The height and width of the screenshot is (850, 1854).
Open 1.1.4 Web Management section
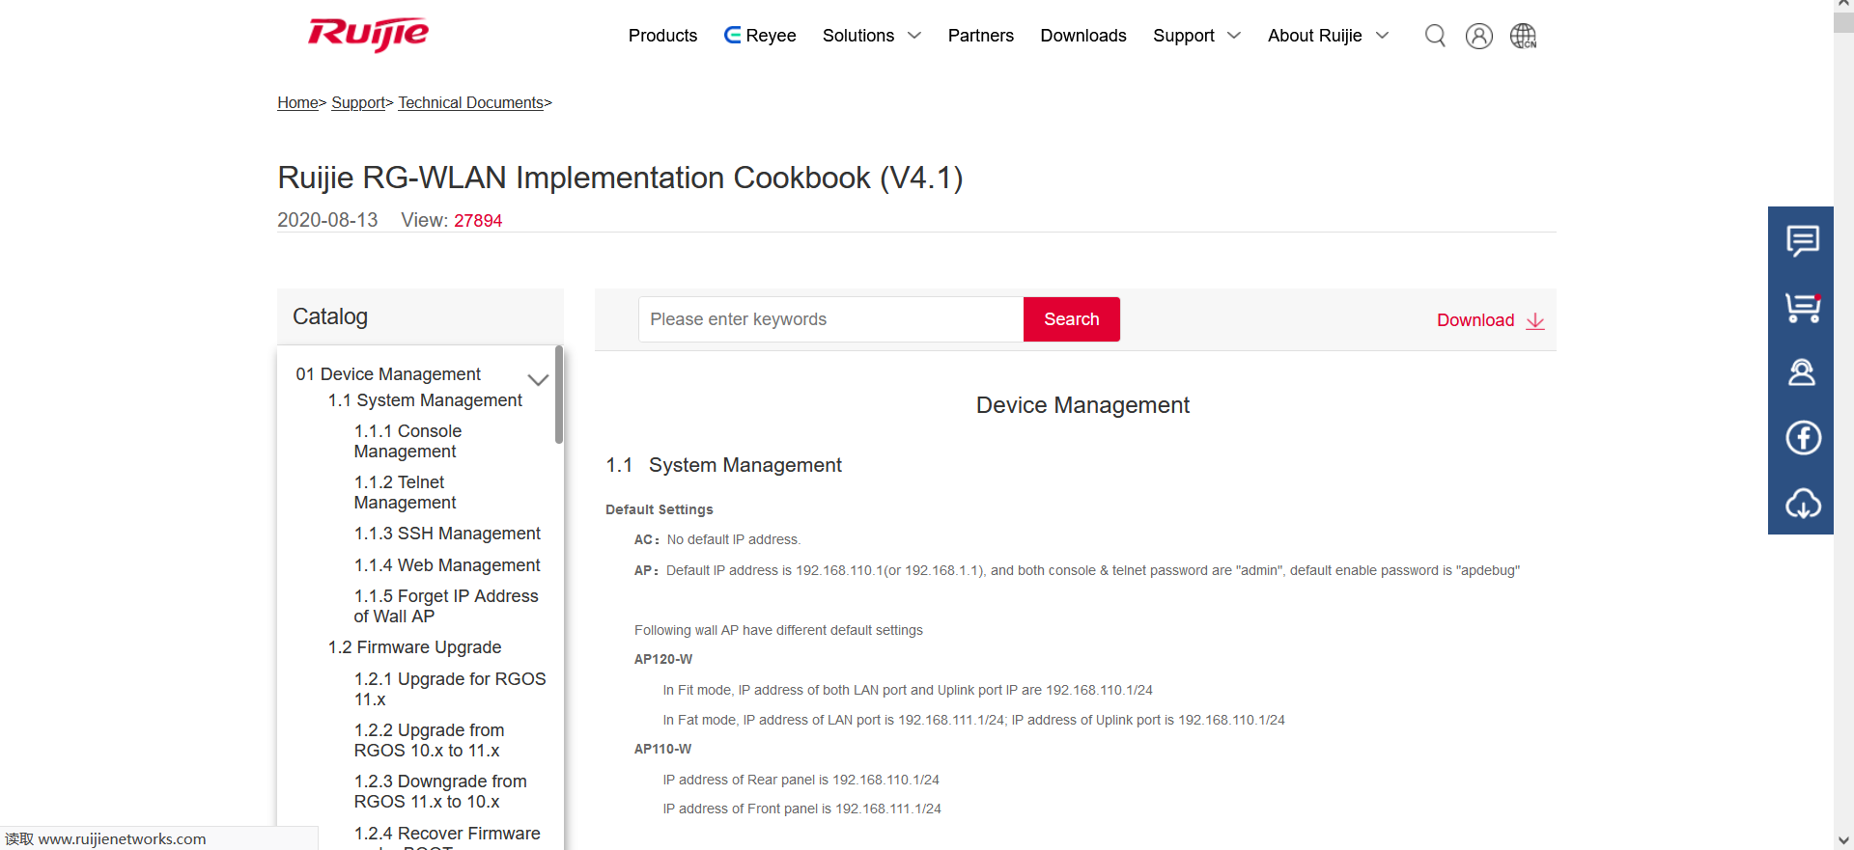point(447,565)
